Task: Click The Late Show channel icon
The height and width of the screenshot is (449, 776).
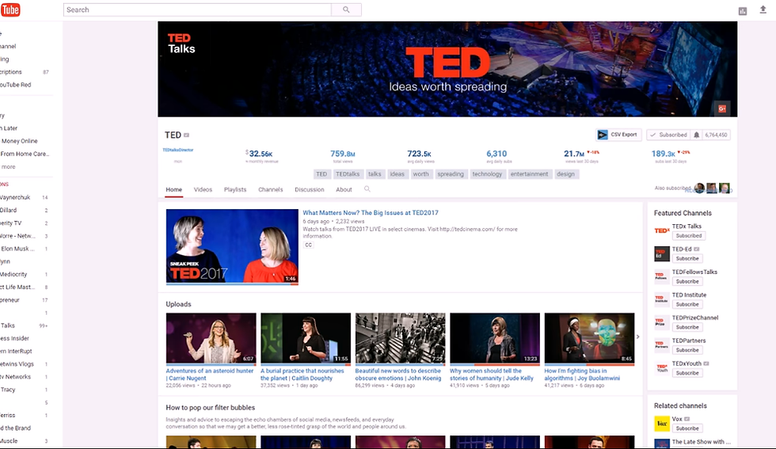Action: [662, 443]
